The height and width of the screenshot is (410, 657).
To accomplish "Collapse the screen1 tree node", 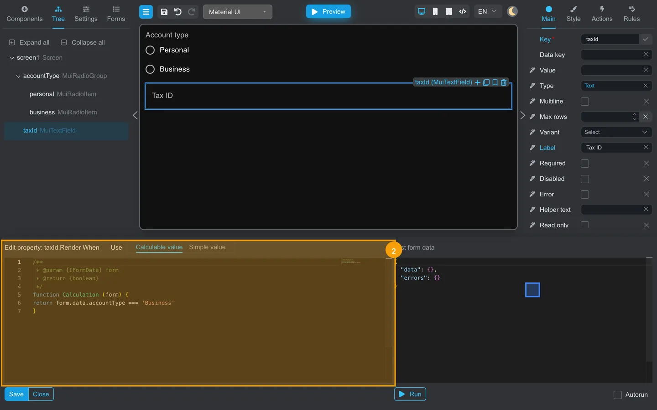I will [x=12, y=58].
